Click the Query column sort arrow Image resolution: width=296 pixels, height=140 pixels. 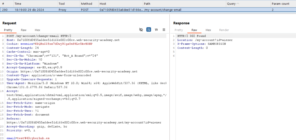tap(237, 4)
